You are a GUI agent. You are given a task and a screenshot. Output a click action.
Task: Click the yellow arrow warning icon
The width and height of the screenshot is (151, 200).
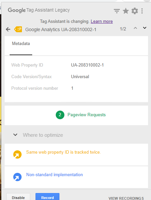click(17, 154)
